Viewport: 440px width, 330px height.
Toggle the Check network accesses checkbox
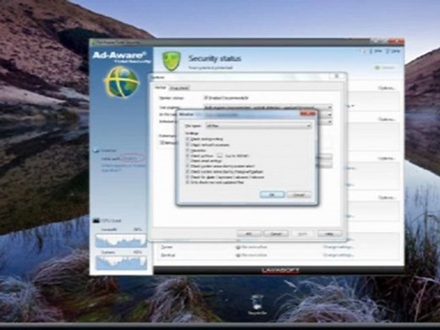pos(187,145)
